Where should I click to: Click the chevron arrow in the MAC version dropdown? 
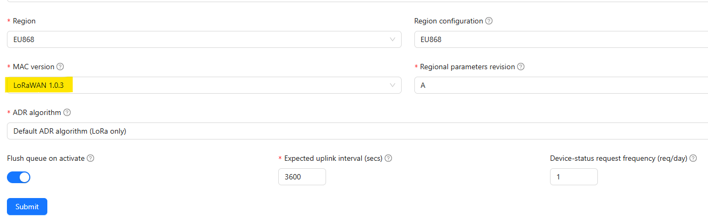[393, 85]
